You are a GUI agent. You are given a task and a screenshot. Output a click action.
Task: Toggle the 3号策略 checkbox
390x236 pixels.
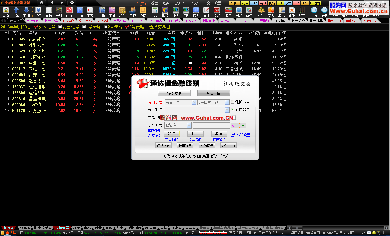tap(127, 27)
